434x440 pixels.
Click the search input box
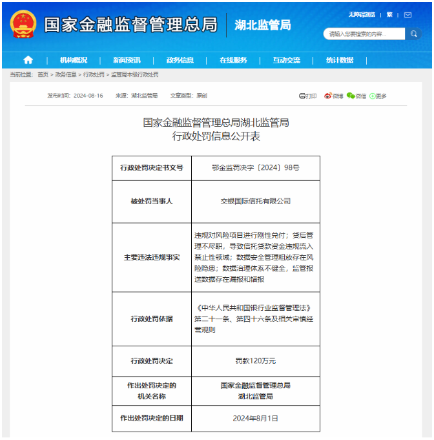pos(364,34)
